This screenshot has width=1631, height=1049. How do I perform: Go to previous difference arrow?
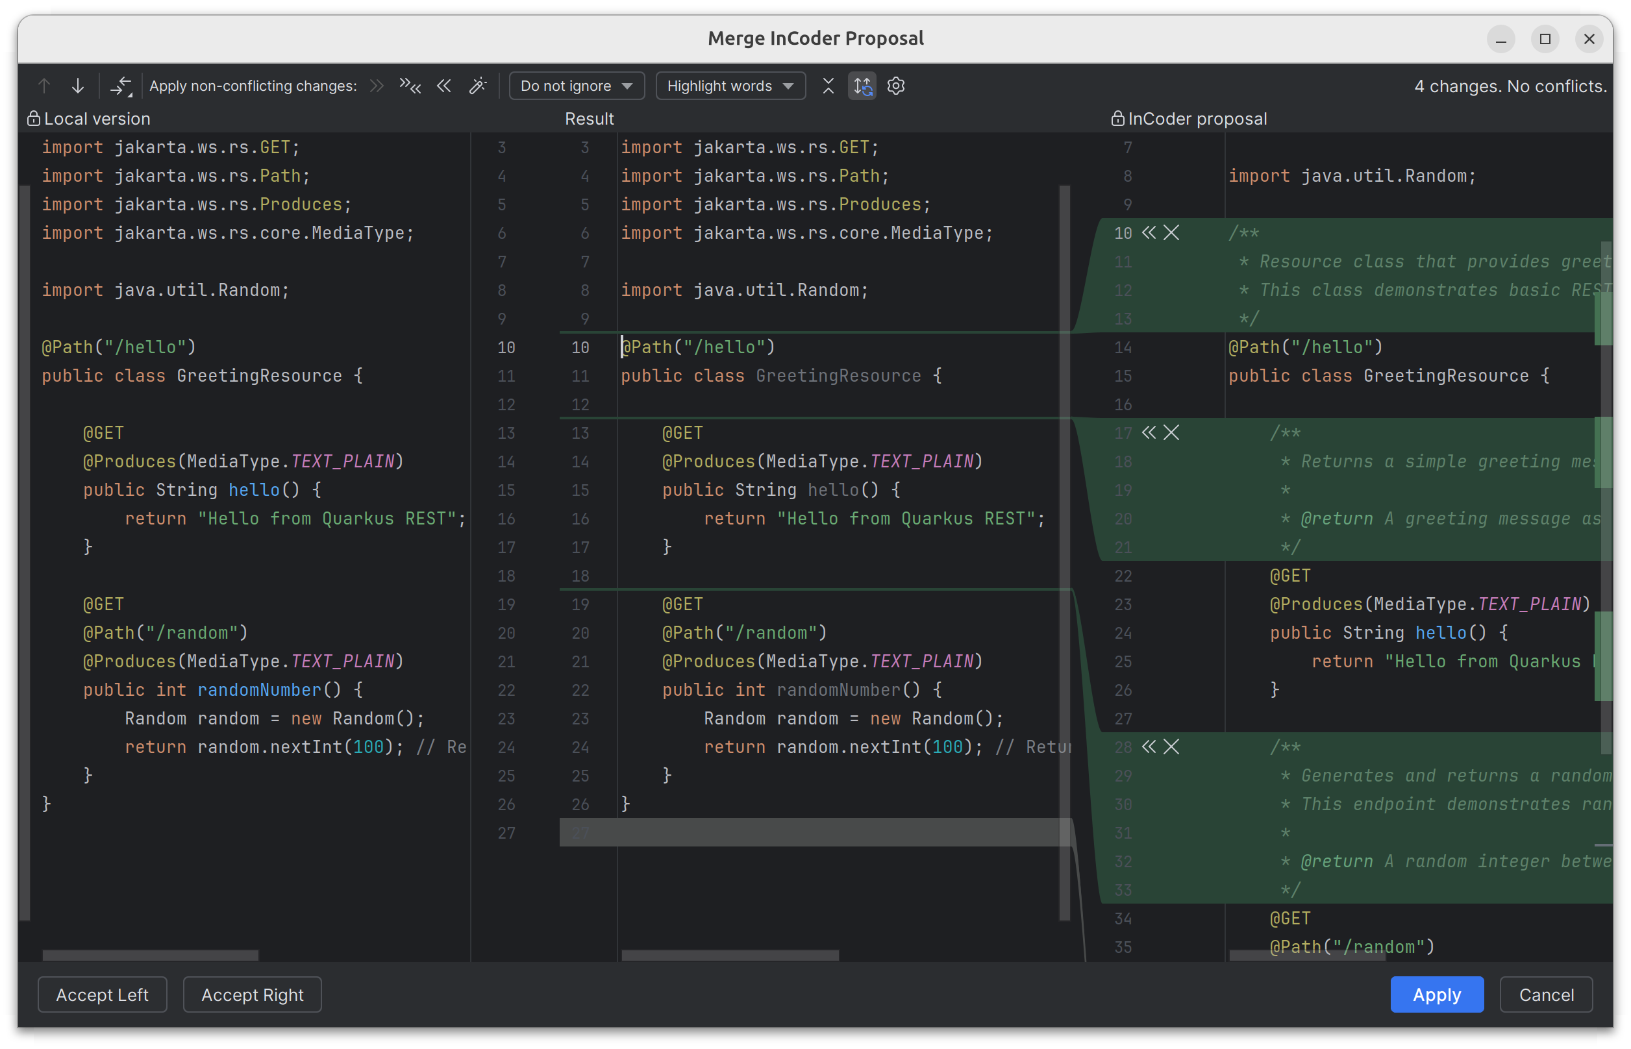click(44, 86)
